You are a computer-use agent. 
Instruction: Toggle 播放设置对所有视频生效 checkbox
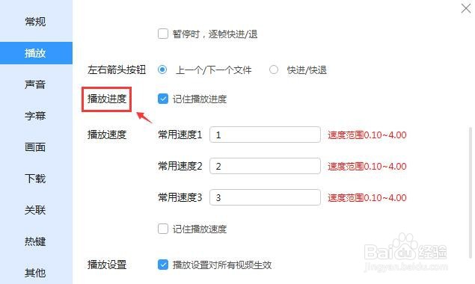pyautogui.click(x=163, y=265)
